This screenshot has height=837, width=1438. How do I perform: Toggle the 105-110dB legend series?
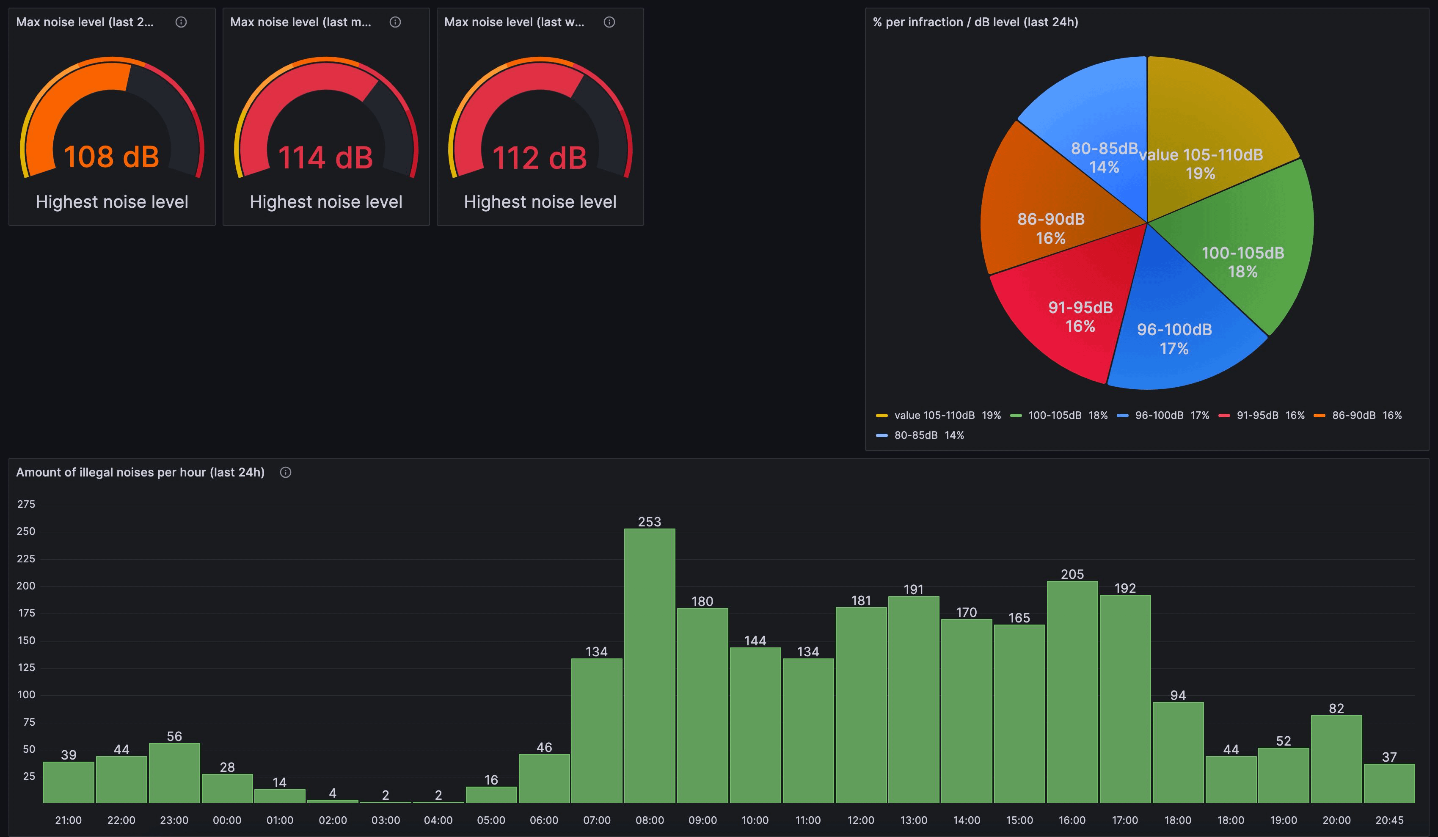tap(934, 416)
